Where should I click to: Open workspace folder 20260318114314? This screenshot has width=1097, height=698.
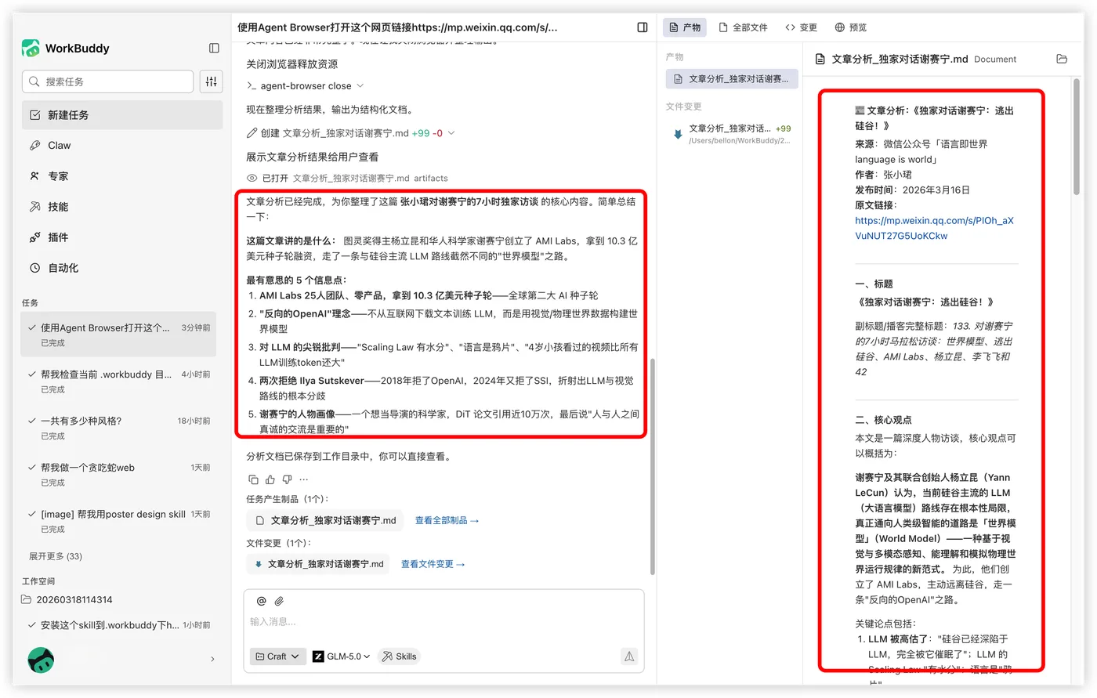[x=74, y=599]
